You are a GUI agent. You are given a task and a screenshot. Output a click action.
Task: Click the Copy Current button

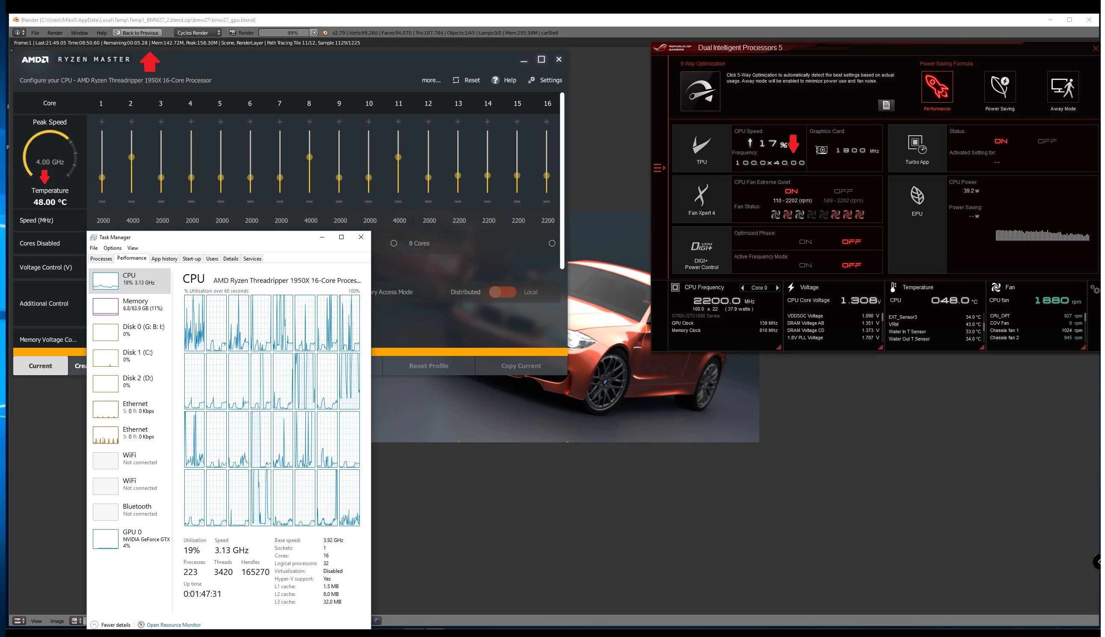(521, 366)
